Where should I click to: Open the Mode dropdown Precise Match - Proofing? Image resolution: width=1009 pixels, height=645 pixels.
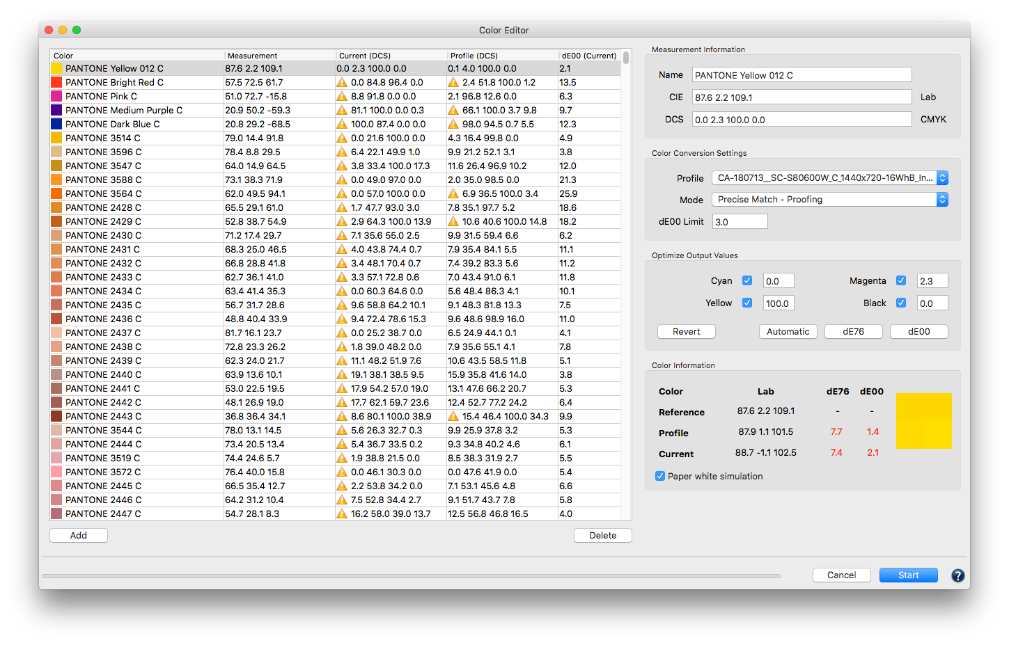click(830, 200)
